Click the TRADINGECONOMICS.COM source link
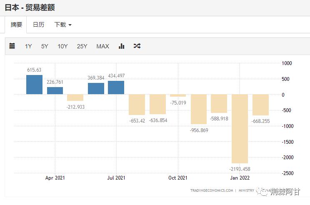The image size is (310, 205). click(211, 190)
